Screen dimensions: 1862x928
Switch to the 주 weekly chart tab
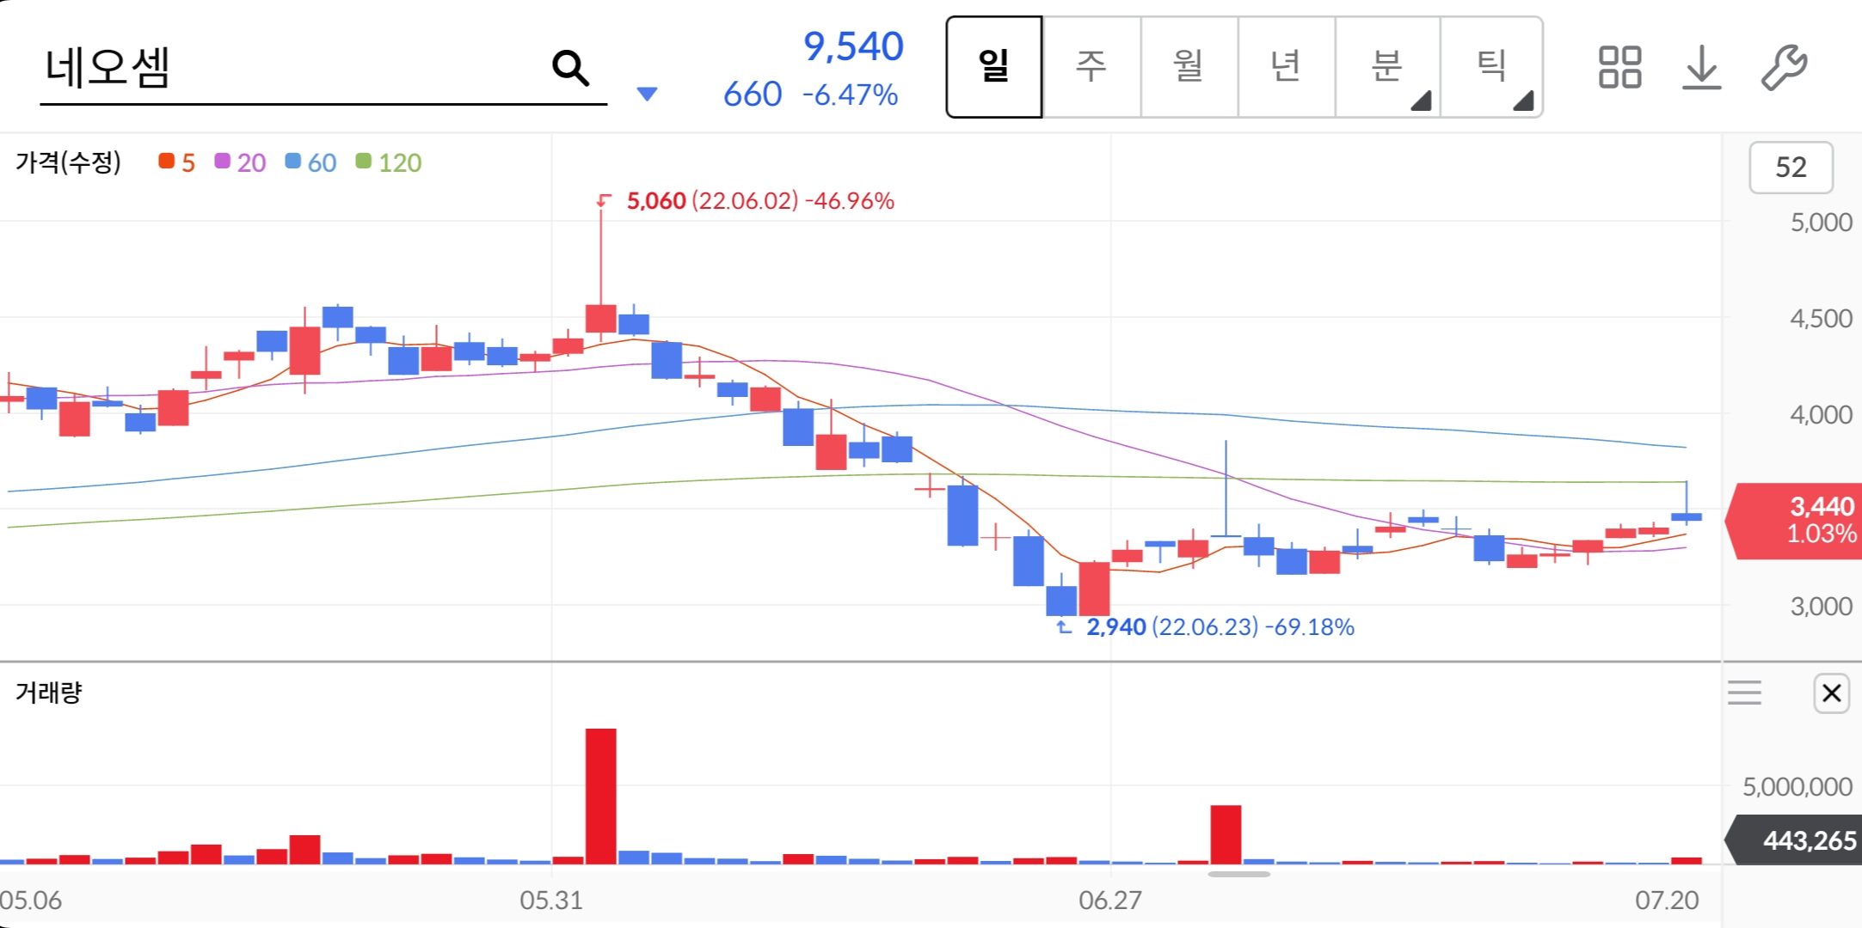[x=1091, y=67]
